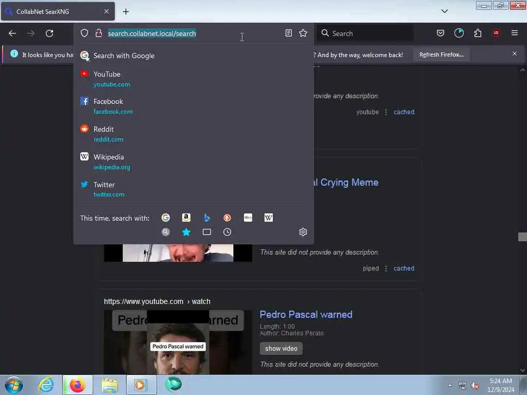Image resolution: width=527 pixels, height=395 pixels.
Task: Click scrollbar up arrow
Action: pyautogui.click(x=522, y=70)
